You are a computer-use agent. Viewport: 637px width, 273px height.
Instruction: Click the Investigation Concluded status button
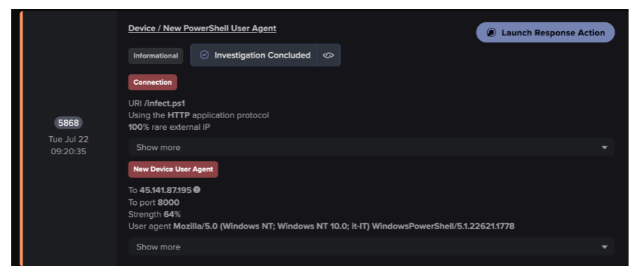(254, 56)
